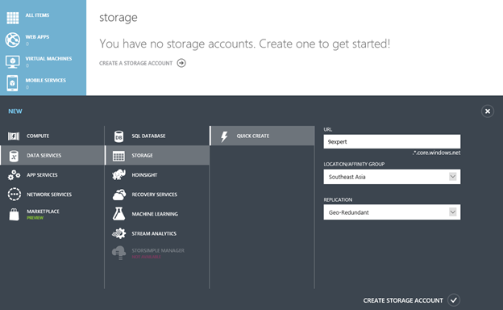The image size is (503, 310).
Task: Click the Machine Learning flask icon
Action: point(118,214)
